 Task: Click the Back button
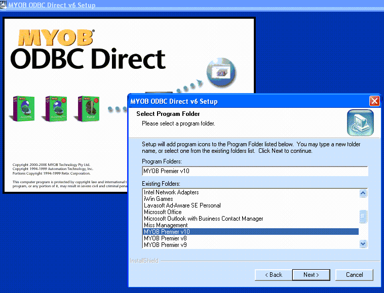point(273,275)
